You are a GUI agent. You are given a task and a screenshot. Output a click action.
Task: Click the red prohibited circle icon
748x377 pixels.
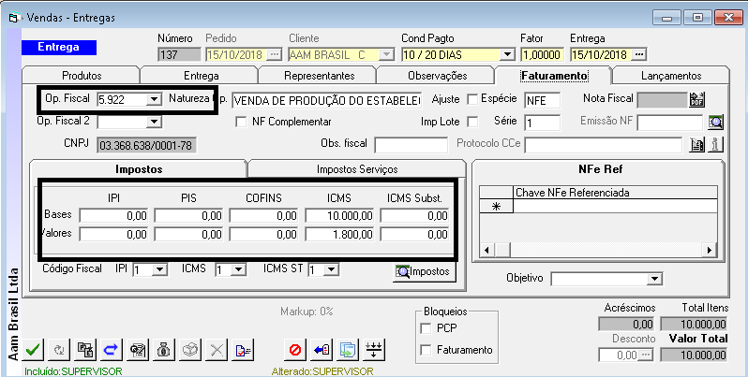pyautogui.click(x=294, y=350)
